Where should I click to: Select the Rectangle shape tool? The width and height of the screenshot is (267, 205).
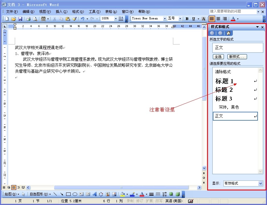[x=68, y=194]
